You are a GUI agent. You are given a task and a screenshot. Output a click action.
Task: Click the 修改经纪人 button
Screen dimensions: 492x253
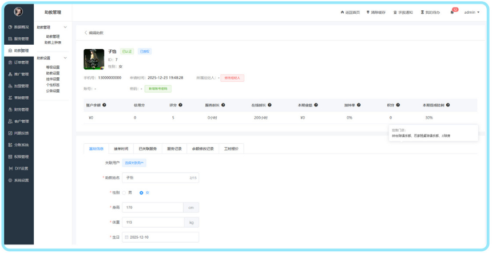(232, 78)
